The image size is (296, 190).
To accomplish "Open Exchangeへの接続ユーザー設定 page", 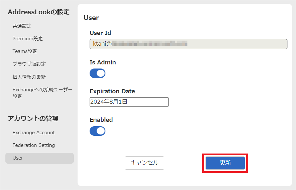I will click(42, 93).
